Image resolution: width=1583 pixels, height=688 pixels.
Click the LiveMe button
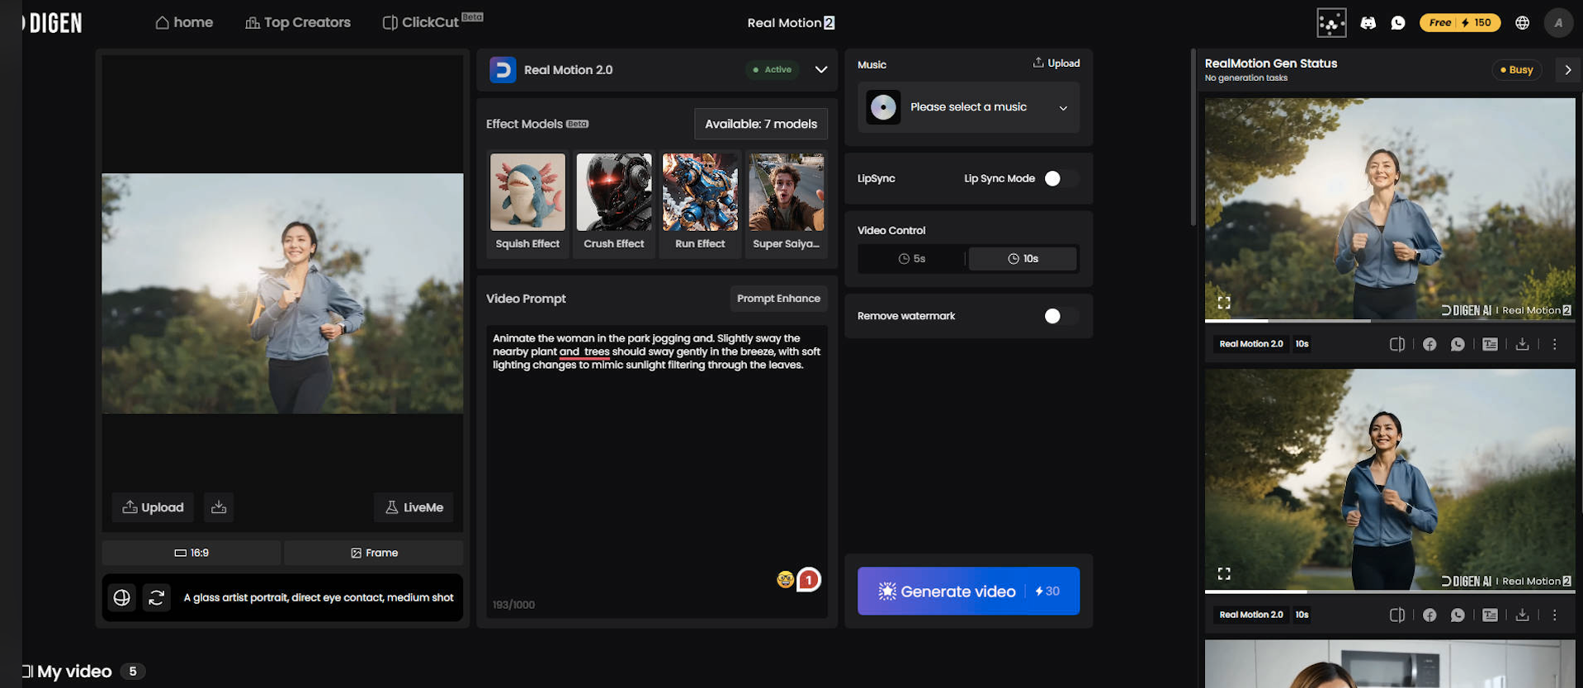[x=413, y=507]
